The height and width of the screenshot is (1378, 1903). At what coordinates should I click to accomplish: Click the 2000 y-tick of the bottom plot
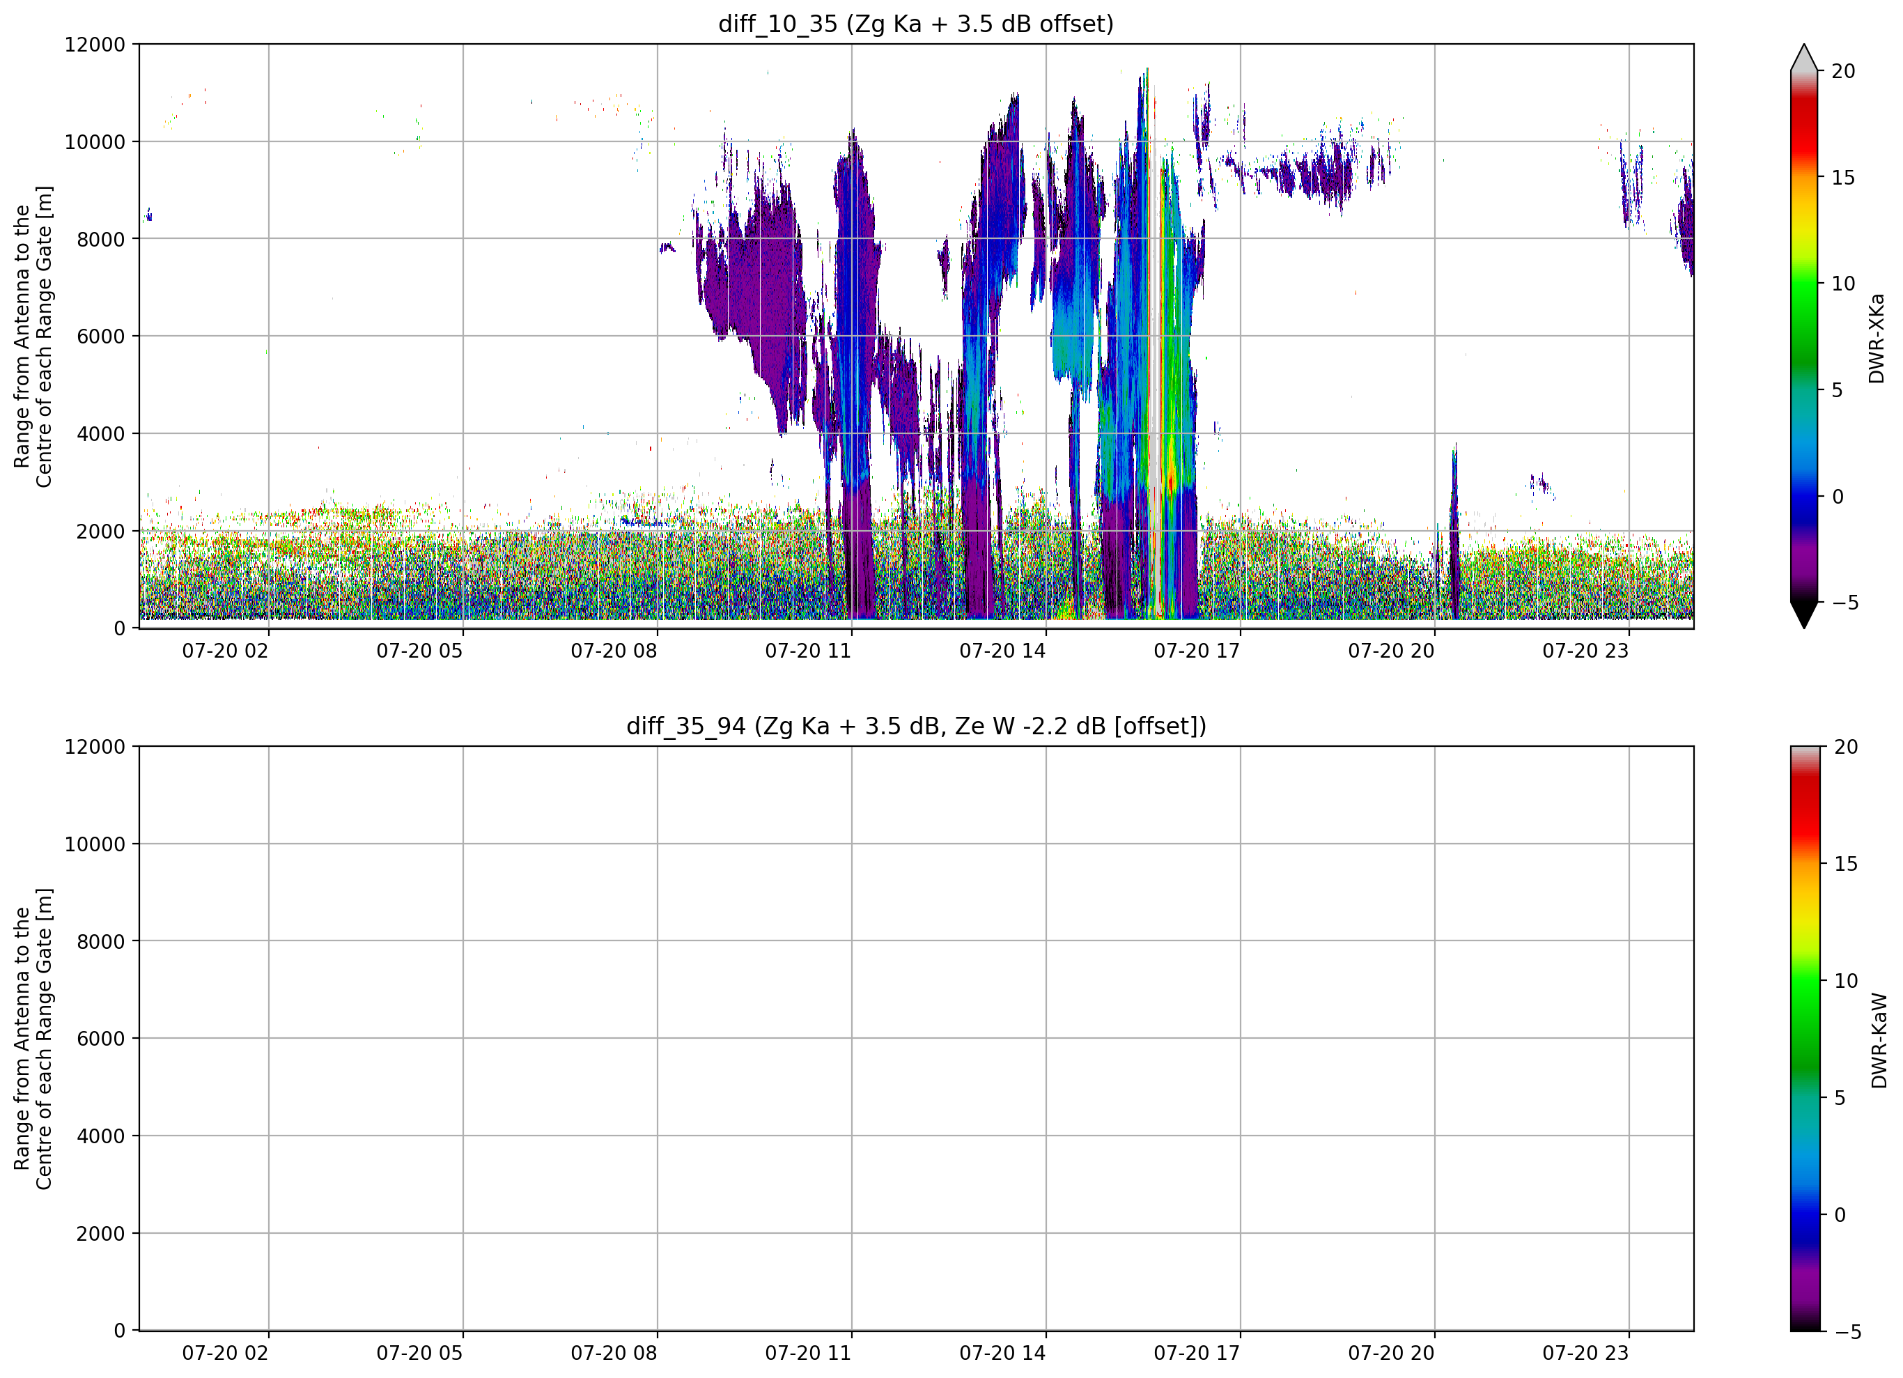click(x=101, y=1234)
